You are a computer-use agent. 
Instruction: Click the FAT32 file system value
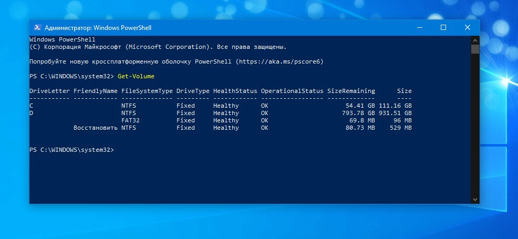click(130, 120)
